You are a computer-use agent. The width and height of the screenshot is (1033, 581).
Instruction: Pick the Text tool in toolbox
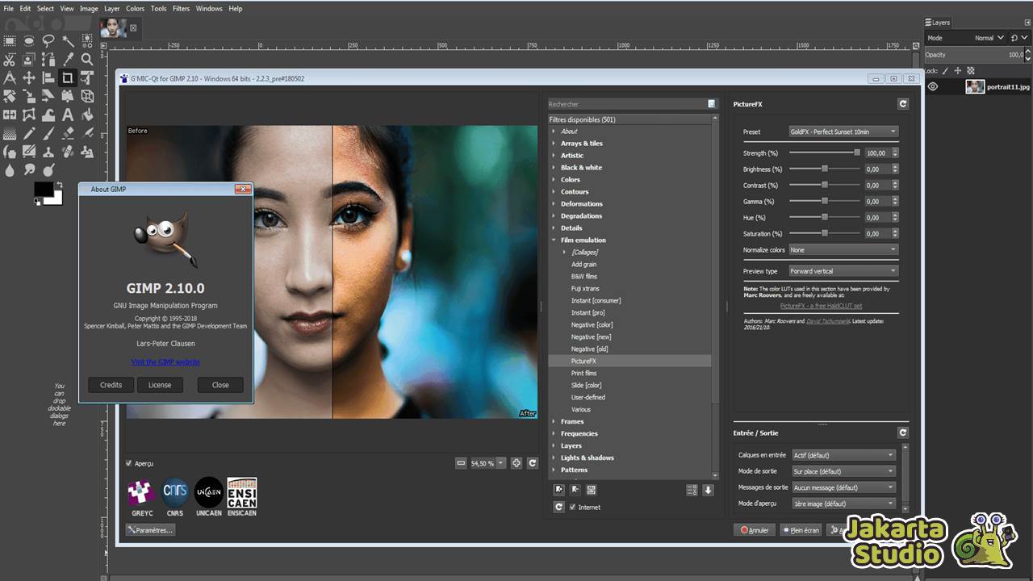68,115
